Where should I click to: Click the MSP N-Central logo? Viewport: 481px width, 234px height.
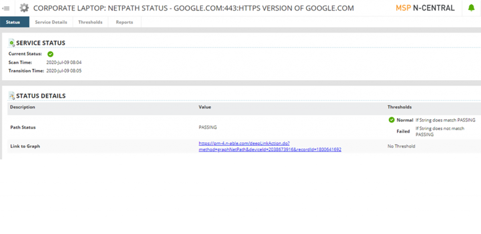425,8
